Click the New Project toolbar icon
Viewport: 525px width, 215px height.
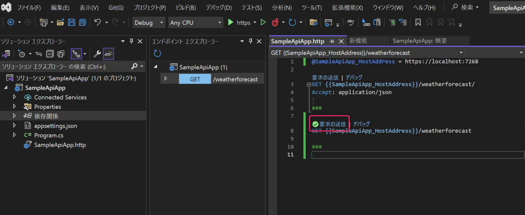click(x=43, y=22)
